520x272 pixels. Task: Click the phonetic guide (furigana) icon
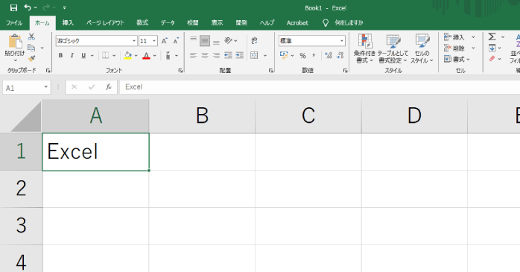pos(168,55)
